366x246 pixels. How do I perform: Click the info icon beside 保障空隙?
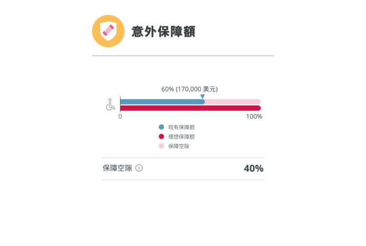pyautogui.click(x=139, y=168)
